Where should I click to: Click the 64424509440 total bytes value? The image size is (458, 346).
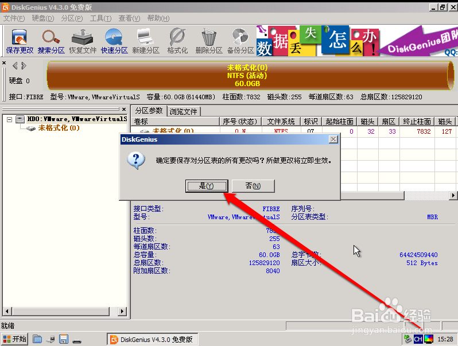pos(418,255)
